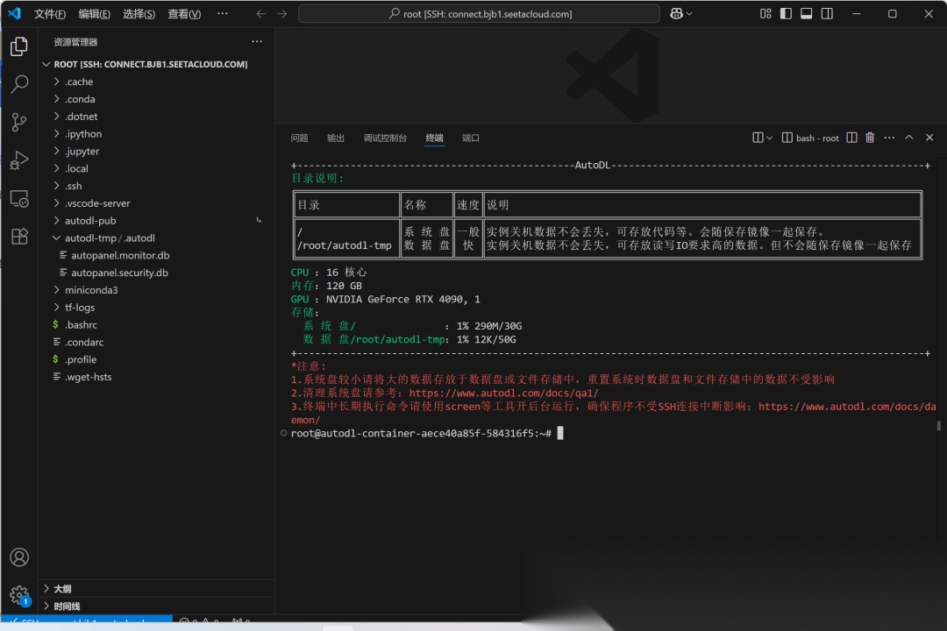Close the terminal panel
The width and height of the screenshot is (947, 631).
(x=929, y=138)
